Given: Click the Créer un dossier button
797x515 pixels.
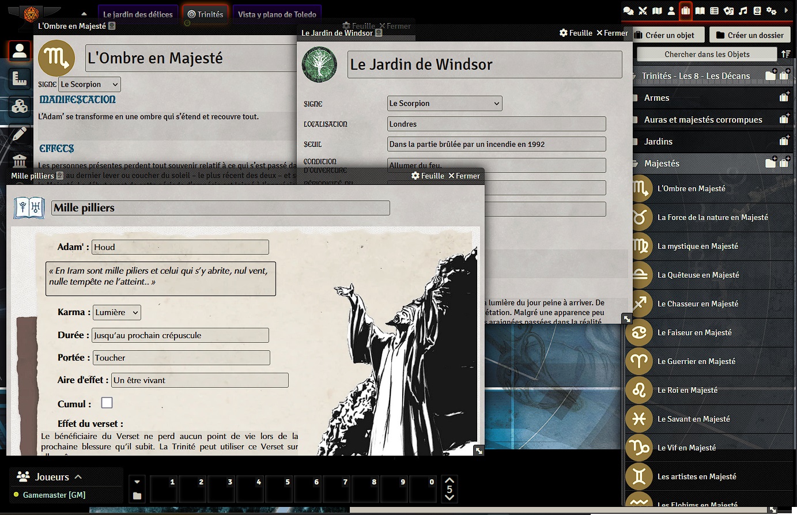Looking at the screenshot, I should 750,35.
